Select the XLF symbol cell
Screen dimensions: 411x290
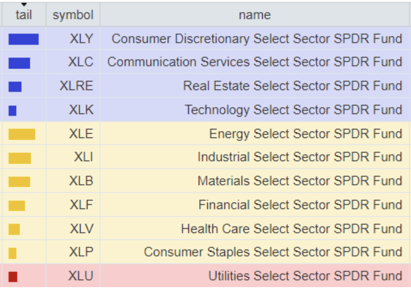[x=73, y=204]
